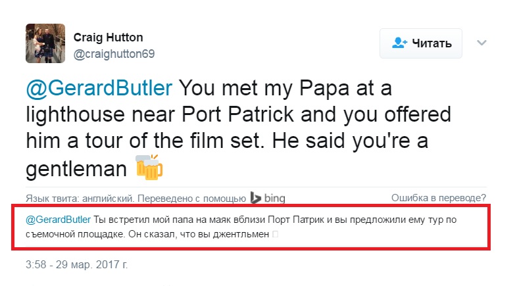The height and width of the screenshot is (286, 517).
Task: Click the follow person-plus icon
Action: [x=399, y=43]
